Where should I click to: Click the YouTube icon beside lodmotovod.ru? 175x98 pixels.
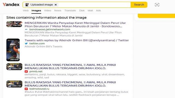click(x=26, y=89)
